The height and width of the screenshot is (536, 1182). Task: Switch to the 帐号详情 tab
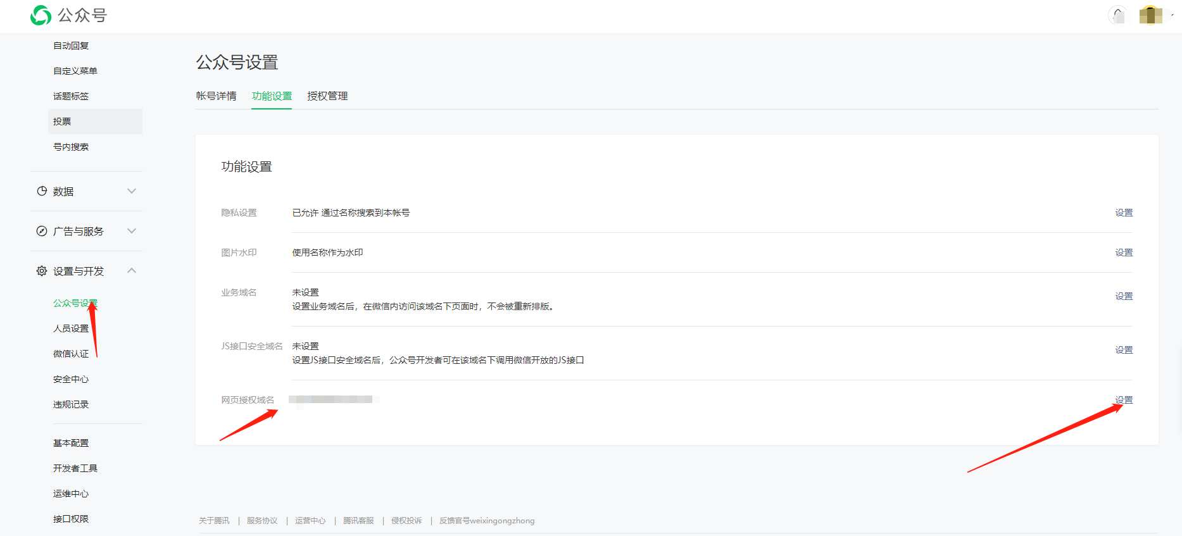pos(216,96)
